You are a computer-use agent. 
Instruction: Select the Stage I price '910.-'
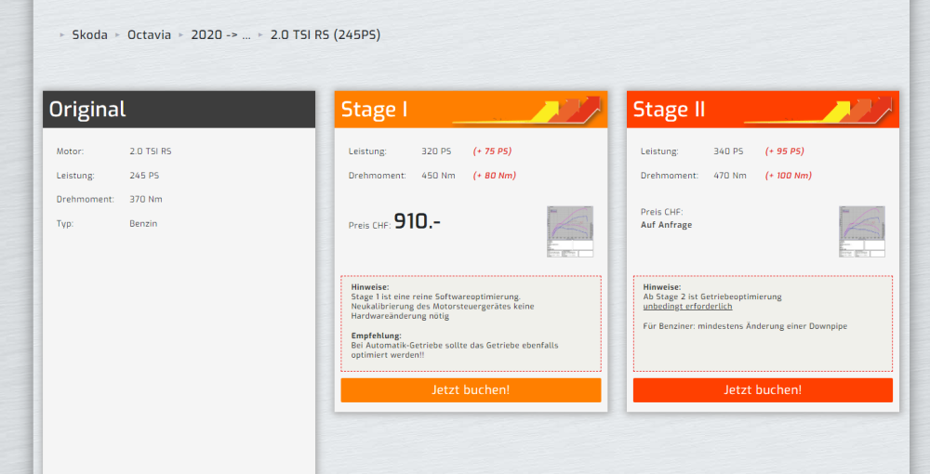pyautogui.click(x=417, y=221)
